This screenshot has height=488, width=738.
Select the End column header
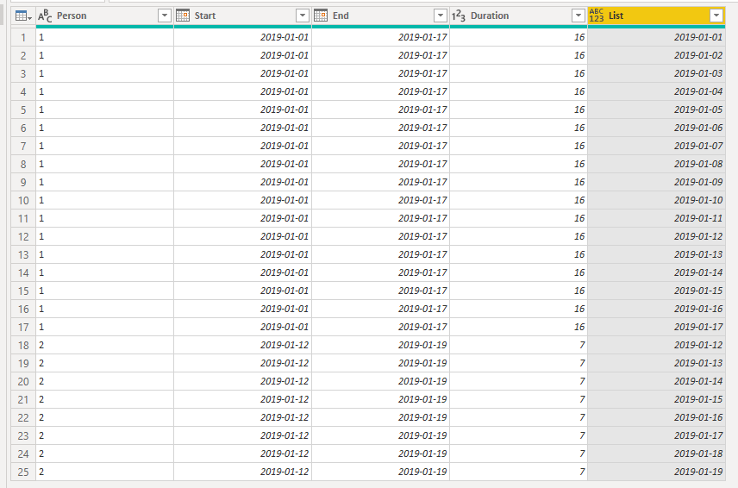coord(380,16)
